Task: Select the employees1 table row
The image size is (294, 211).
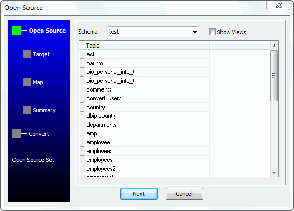Action: [147, 160]
